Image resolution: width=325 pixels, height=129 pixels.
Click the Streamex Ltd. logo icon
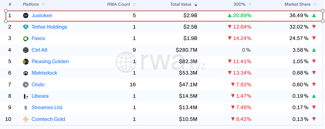click(x=26, y=108)
